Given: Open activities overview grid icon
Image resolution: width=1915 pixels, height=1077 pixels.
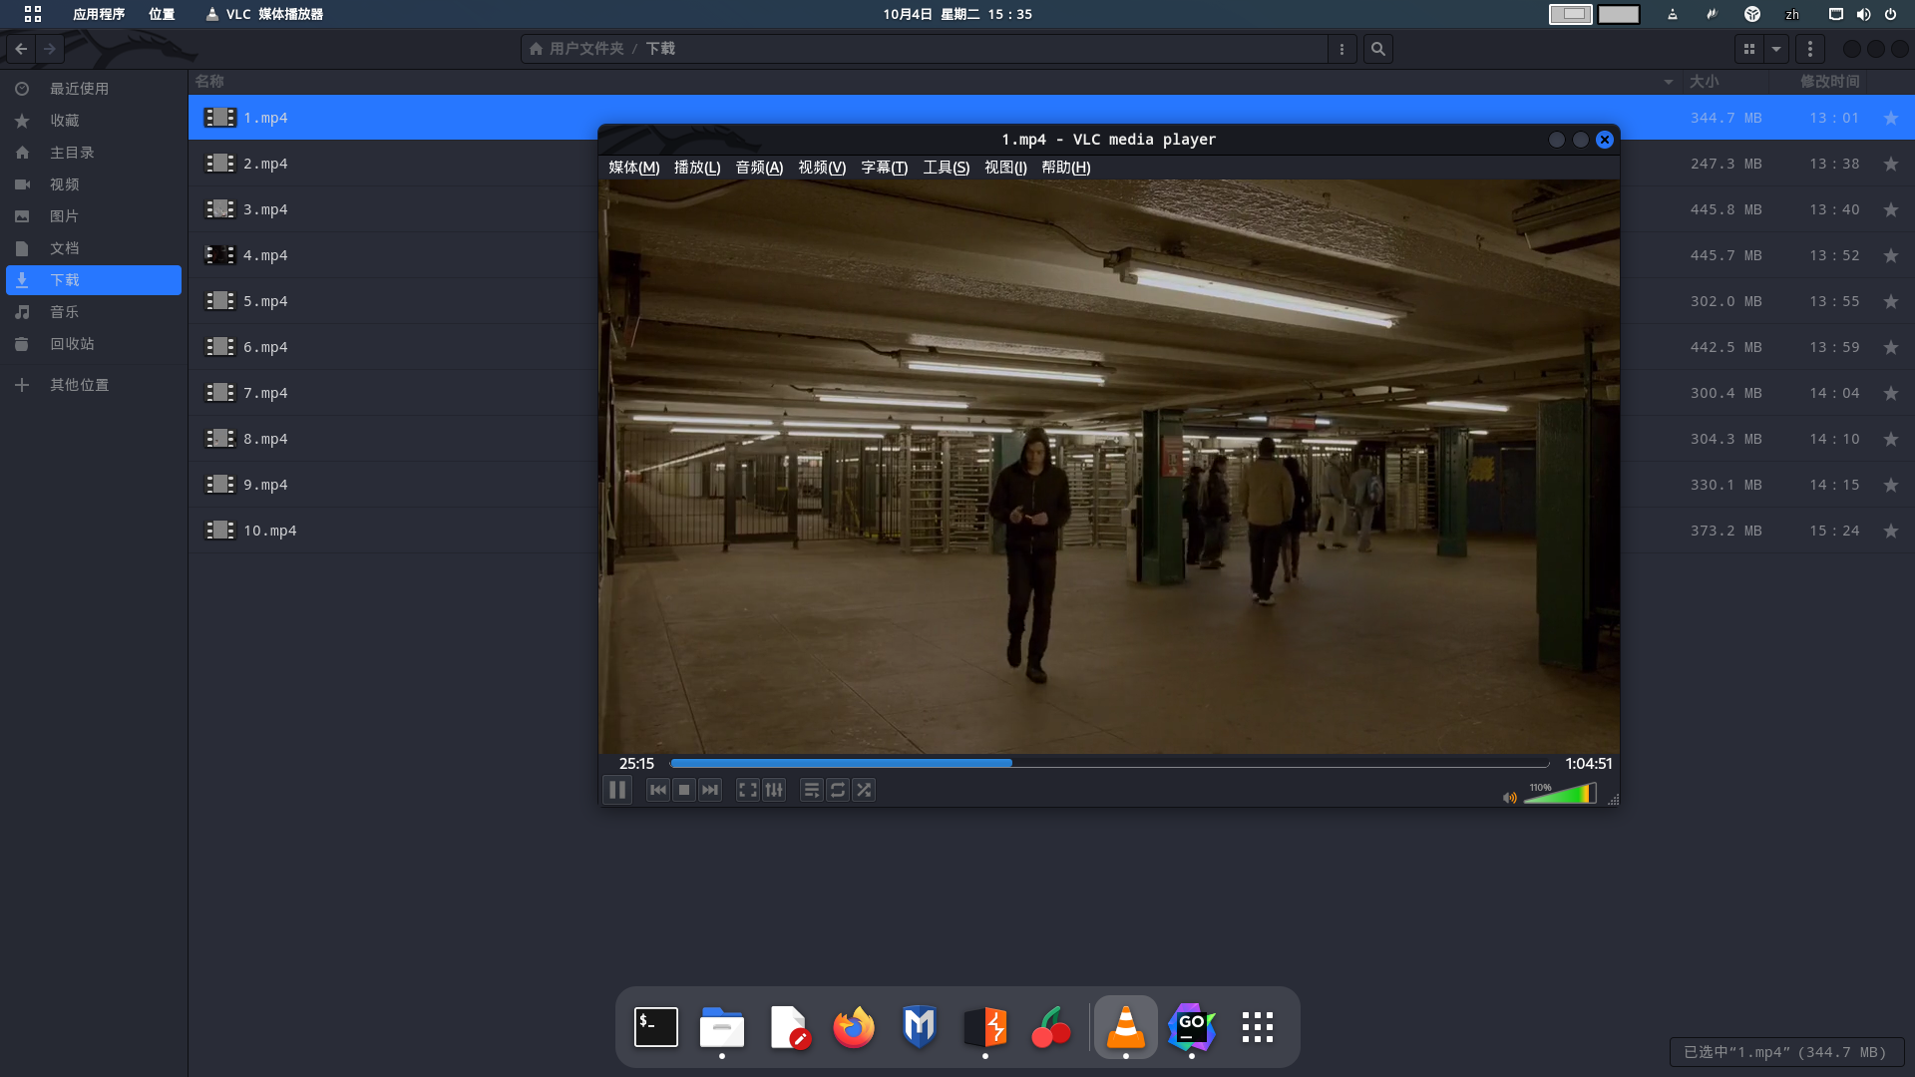Looking at the screenshot, I should point(33,14).
